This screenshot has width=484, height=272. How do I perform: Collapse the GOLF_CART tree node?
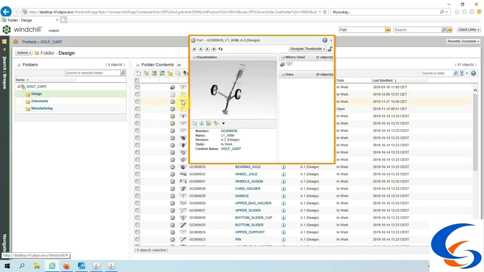(x=18, y=87)
